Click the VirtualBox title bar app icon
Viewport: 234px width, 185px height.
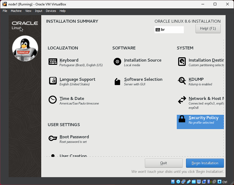5,4
